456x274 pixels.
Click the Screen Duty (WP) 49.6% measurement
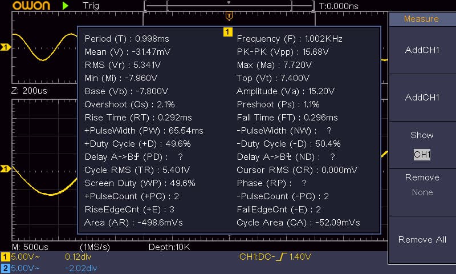[140, 183]
